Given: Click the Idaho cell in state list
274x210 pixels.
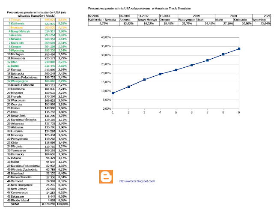Looking at the screenshot, I should 26,66.
